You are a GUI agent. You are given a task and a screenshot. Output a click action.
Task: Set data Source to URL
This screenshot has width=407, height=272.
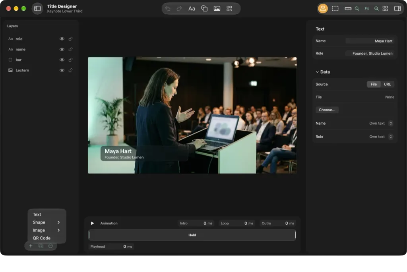pyautogui.click(x=387, y=84)
